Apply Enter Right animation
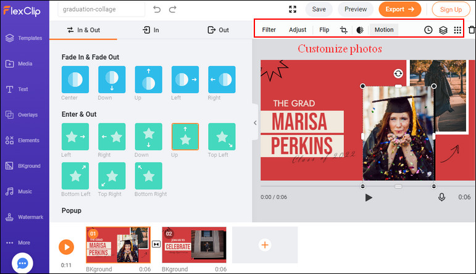The width and height of the screenshot is (476, 274). tap(112, 136)
